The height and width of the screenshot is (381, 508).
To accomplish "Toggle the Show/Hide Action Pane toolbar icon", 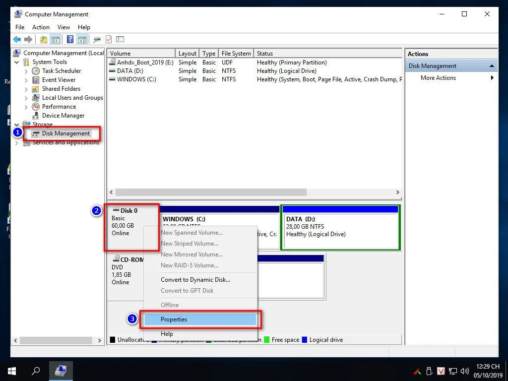I will 81,39.
